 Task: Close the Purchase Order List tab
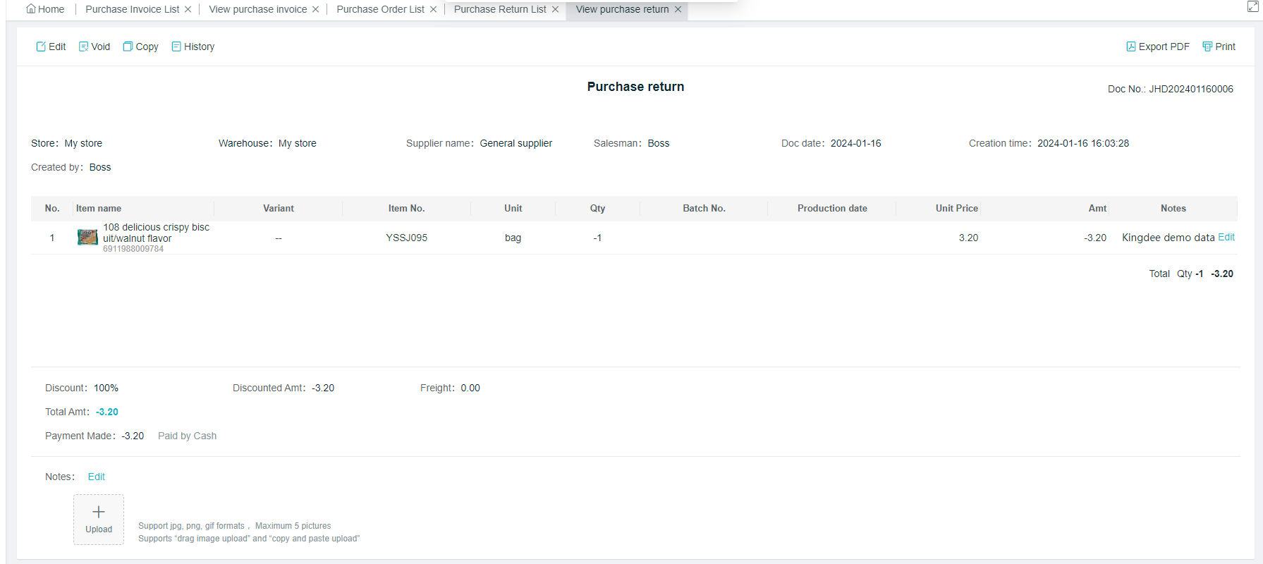coord(433,9)
